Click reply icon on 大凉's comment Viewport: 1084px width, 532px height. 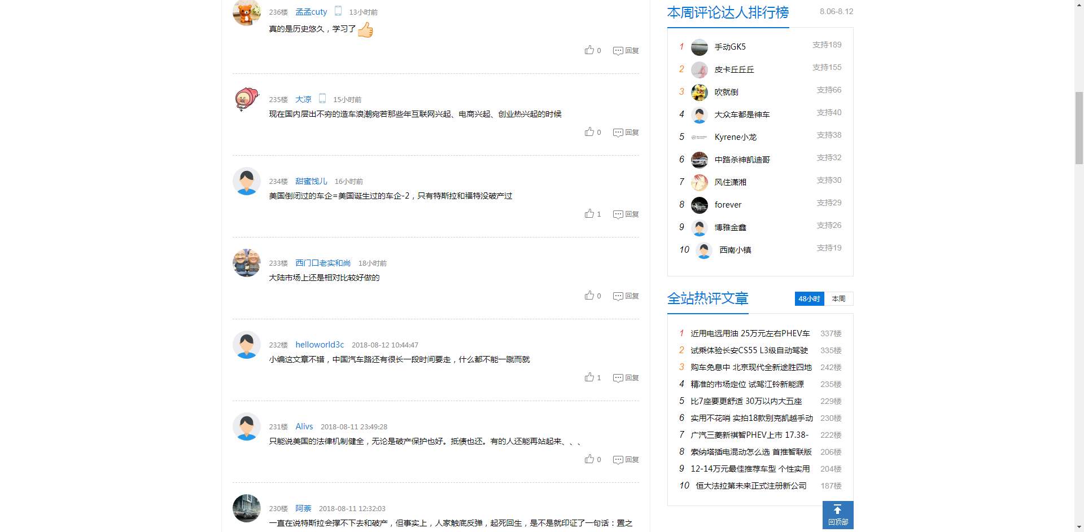626,133
